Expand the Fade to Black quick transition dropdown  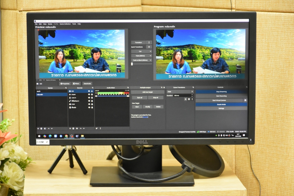click(141, 60)
